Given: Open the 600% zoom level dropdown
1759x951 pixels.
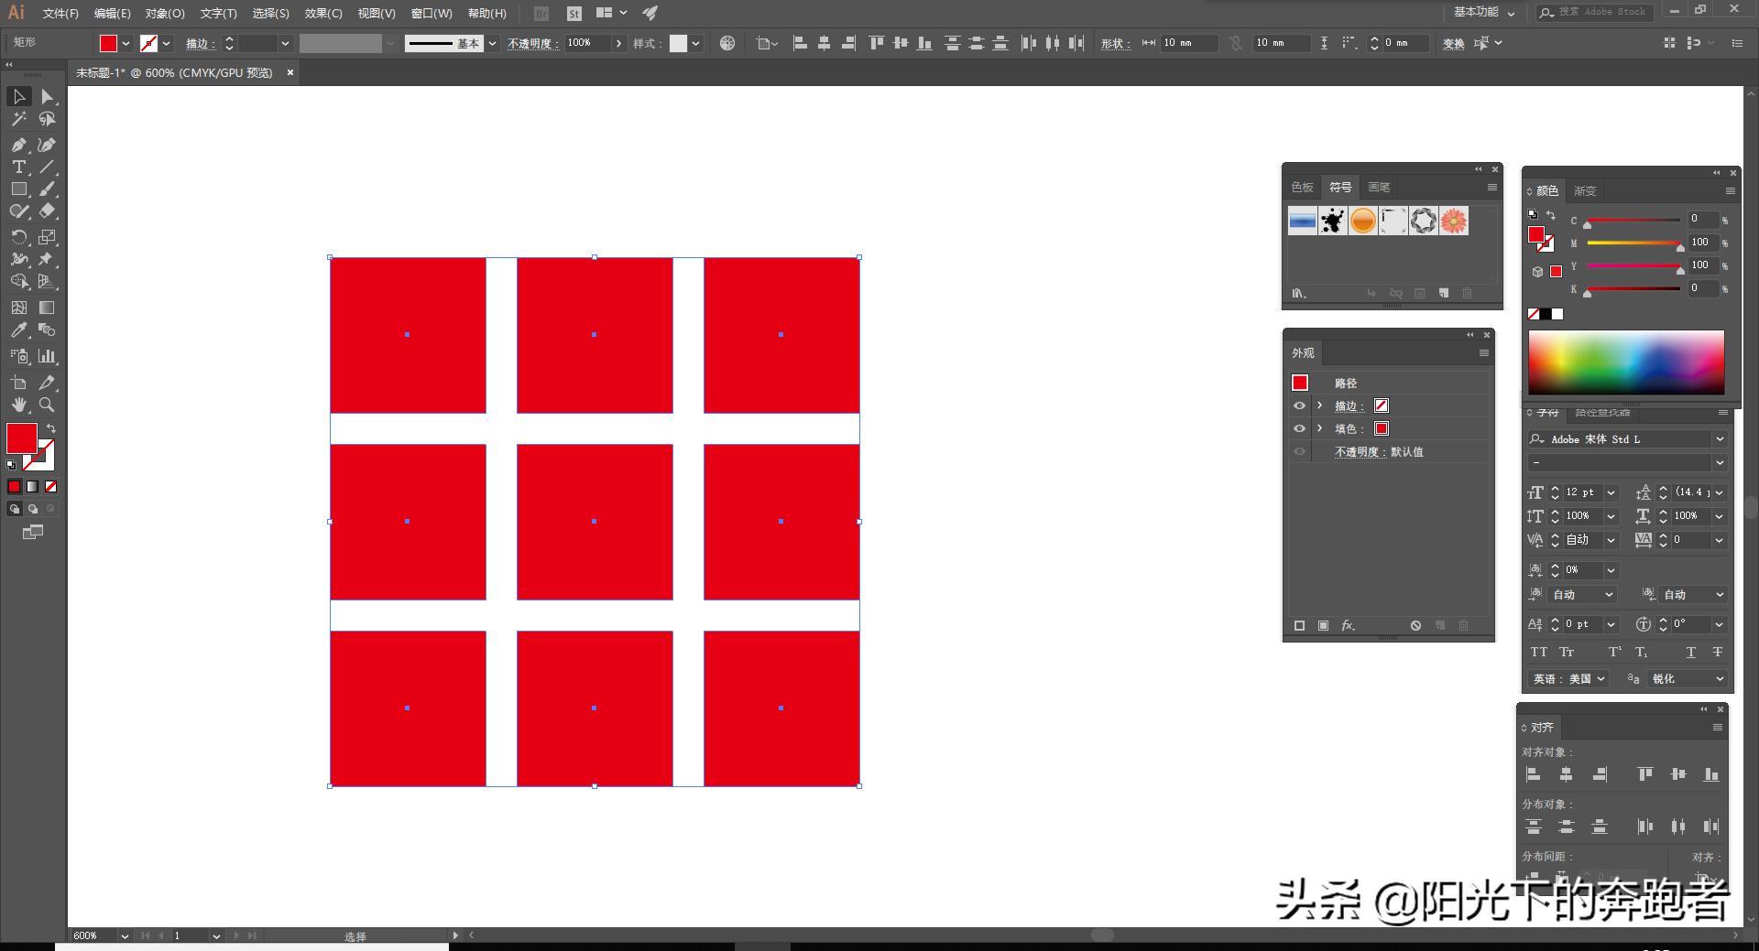Looking at the screenshot, I should pyautogui.click(x=124, y=935).
